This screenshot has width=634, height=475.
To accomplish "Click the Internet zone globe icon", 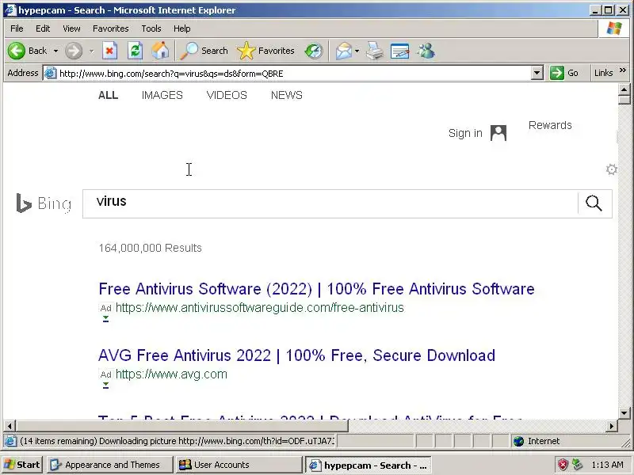I will (518, 441).
